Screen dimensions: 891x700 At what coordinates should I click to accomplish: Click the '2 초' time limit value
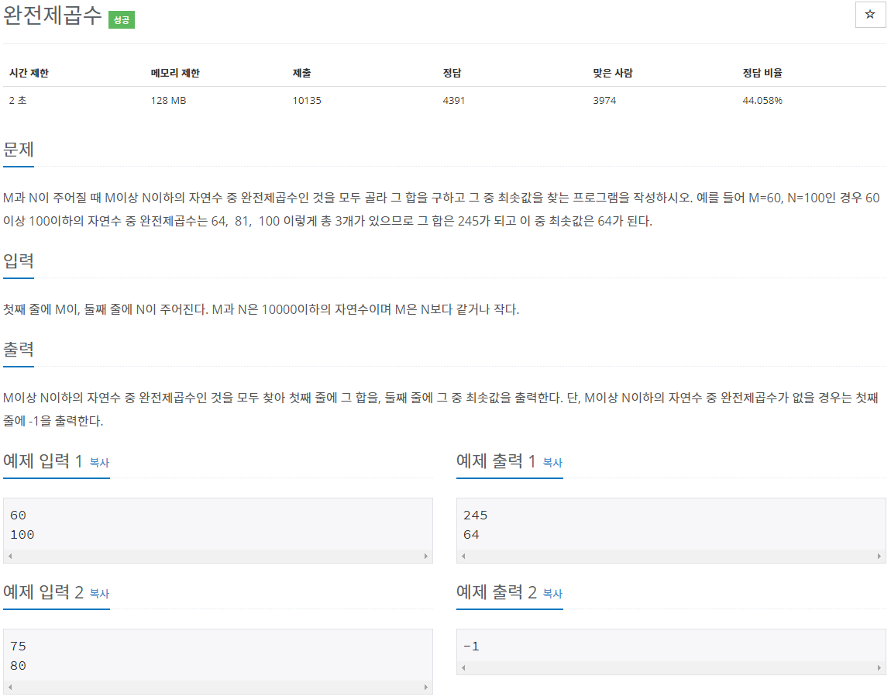(x=18, y=100)
